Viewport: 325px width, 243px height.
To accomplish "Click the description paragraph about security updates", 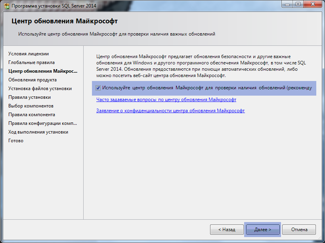I will (201, 66).
